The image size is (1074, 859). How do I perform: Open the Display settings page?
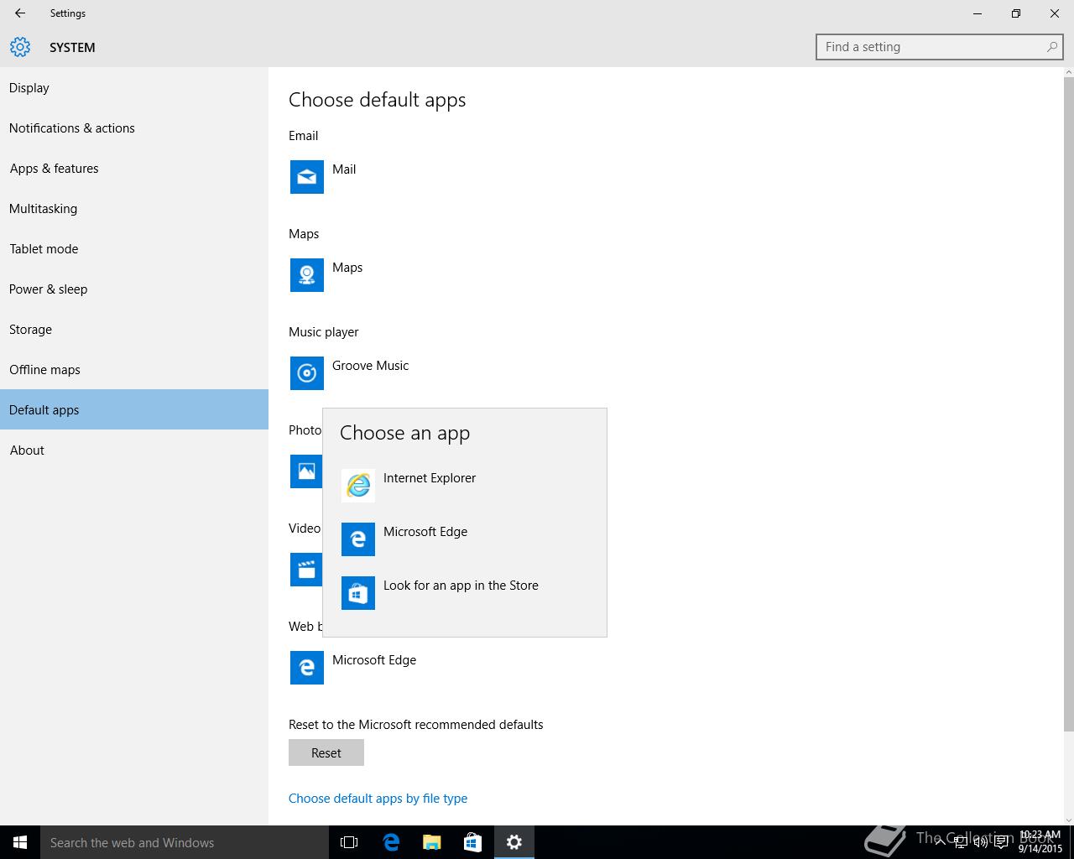coord(134,88)
